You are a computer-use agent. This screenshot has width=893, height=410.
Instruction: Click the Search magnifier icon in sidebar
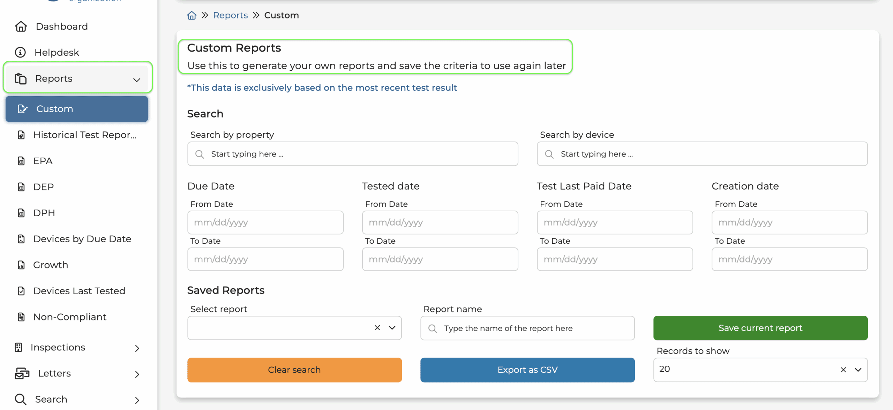pos(21,399)
